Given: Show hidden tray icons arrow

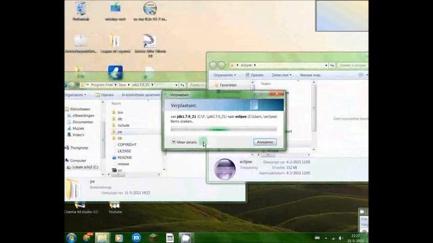Looking at the screenshot, I should coord(326,238).
